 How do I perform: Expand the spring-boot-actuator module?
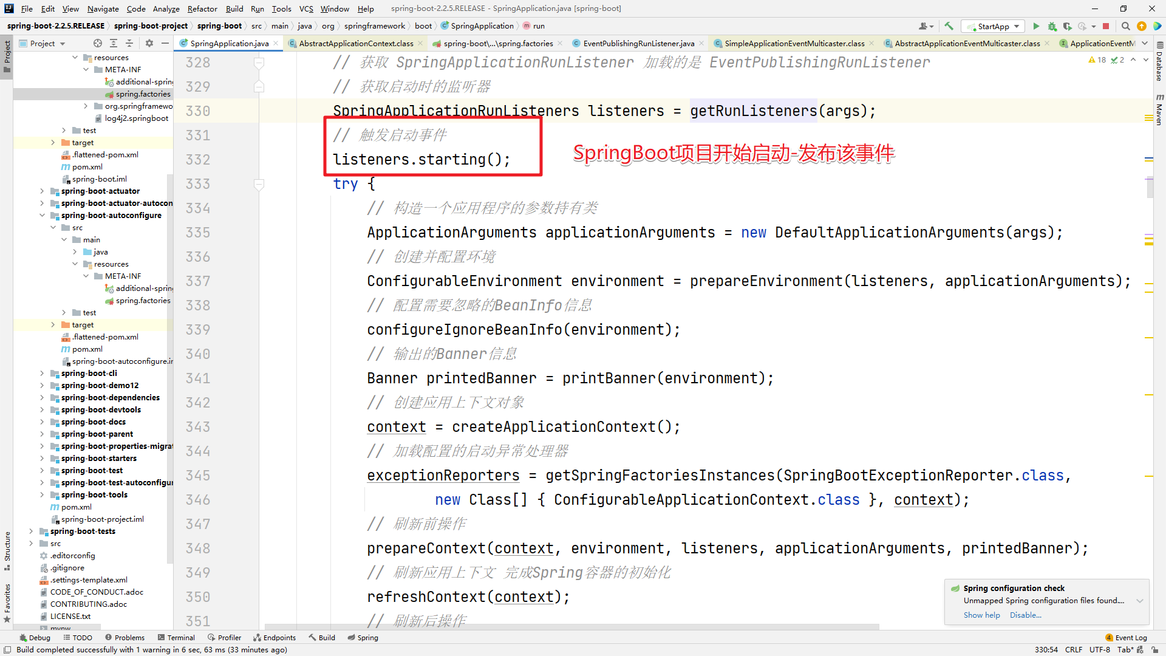[x=42, y=191]
